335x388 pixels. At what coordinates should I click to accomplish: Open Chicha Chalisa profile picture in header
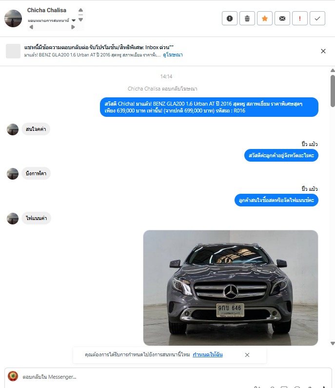(x=13, y=18)
